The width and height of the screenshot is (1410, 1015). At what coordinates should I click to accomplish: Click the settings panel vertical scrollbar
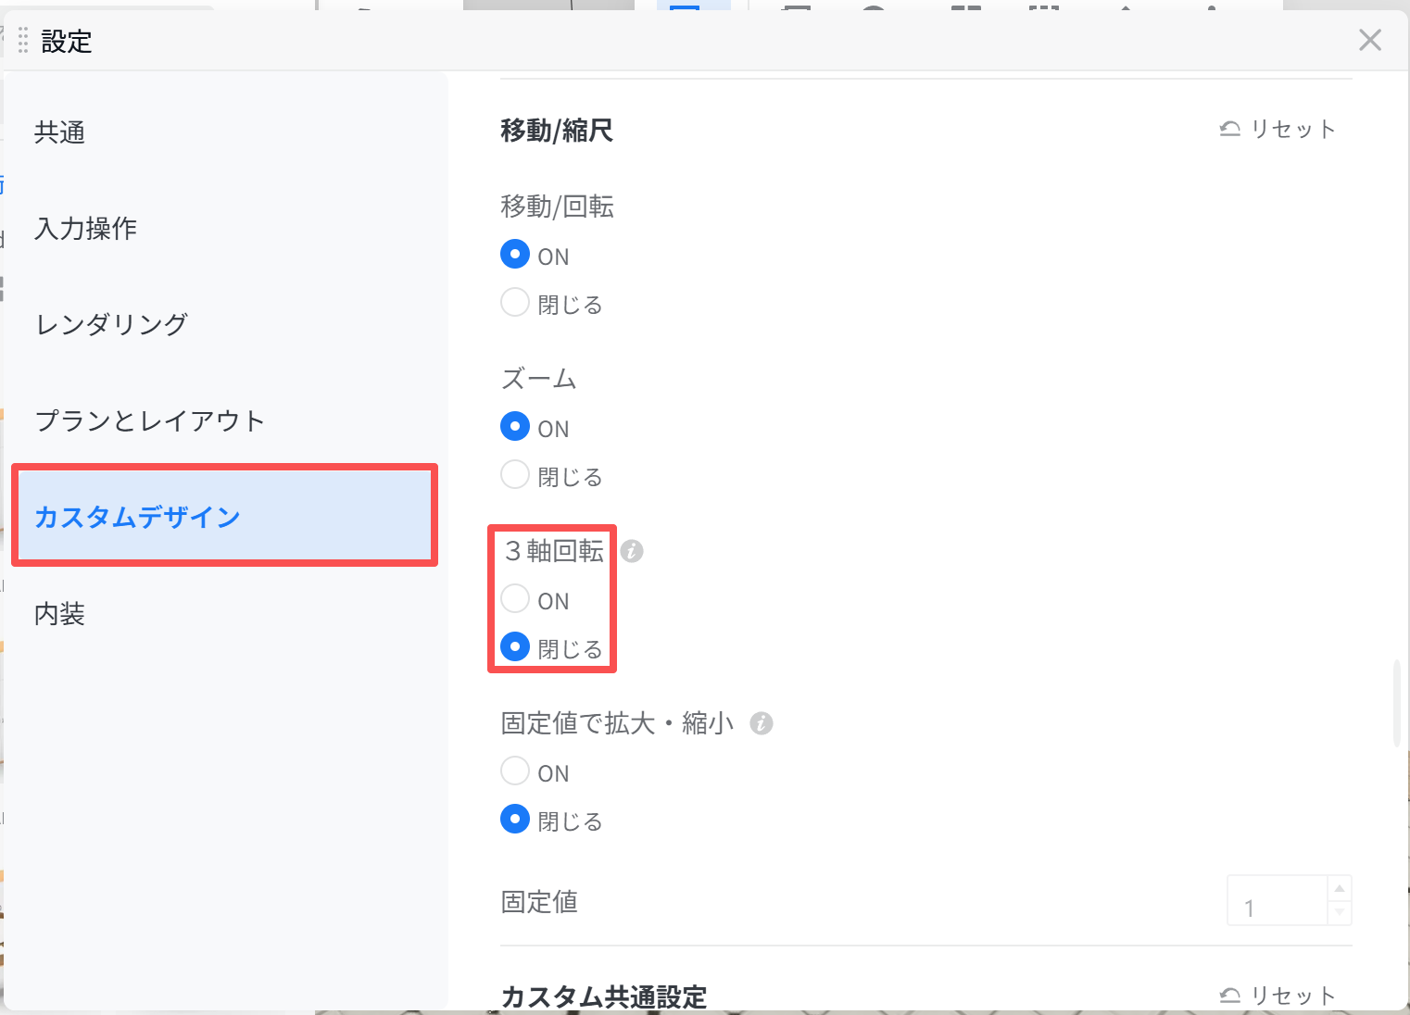point(1397,704)
